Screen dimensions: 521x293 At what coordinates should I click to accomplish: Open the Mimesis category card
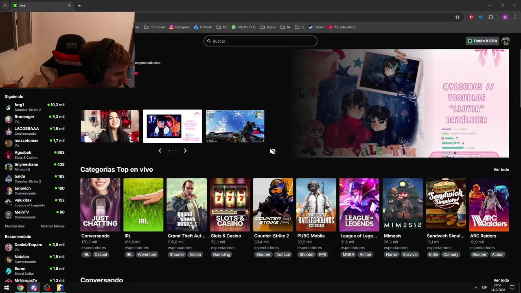click(x=403, y=205)
